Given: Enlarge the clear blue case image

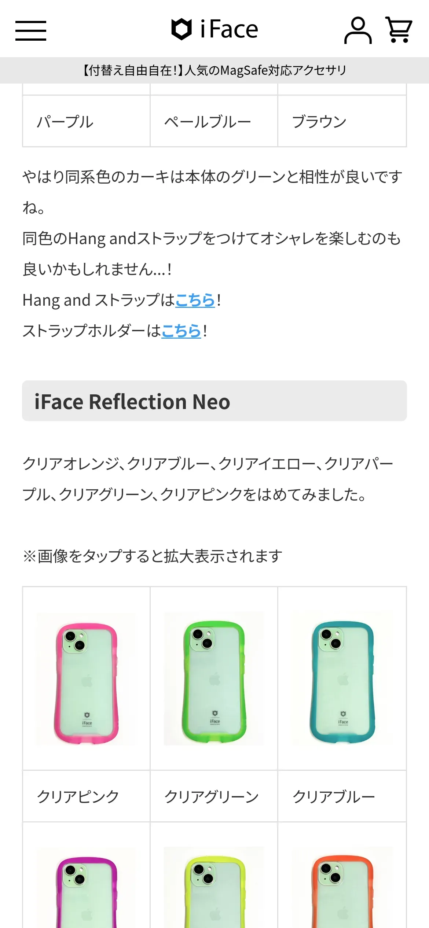Looking at the screenshot, I should click(x=342, y=679).
